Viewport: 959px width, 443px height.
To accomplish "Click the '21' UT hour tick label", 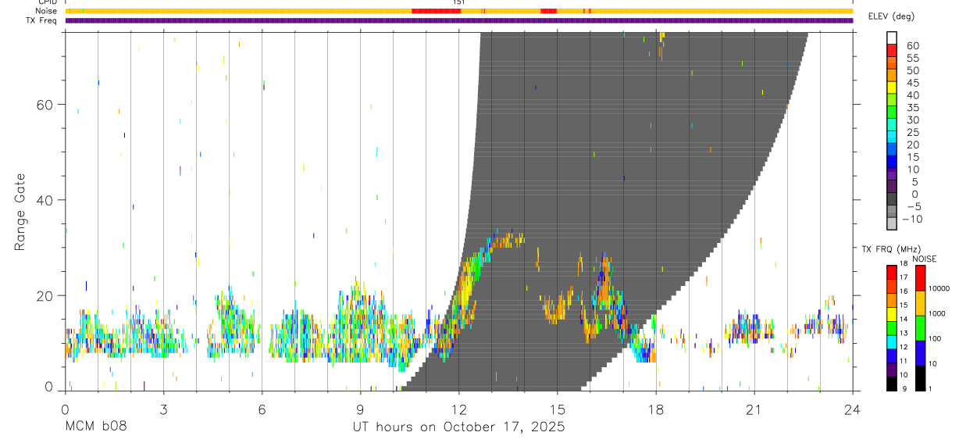I will pyautogui.click(x=754, y=409).
